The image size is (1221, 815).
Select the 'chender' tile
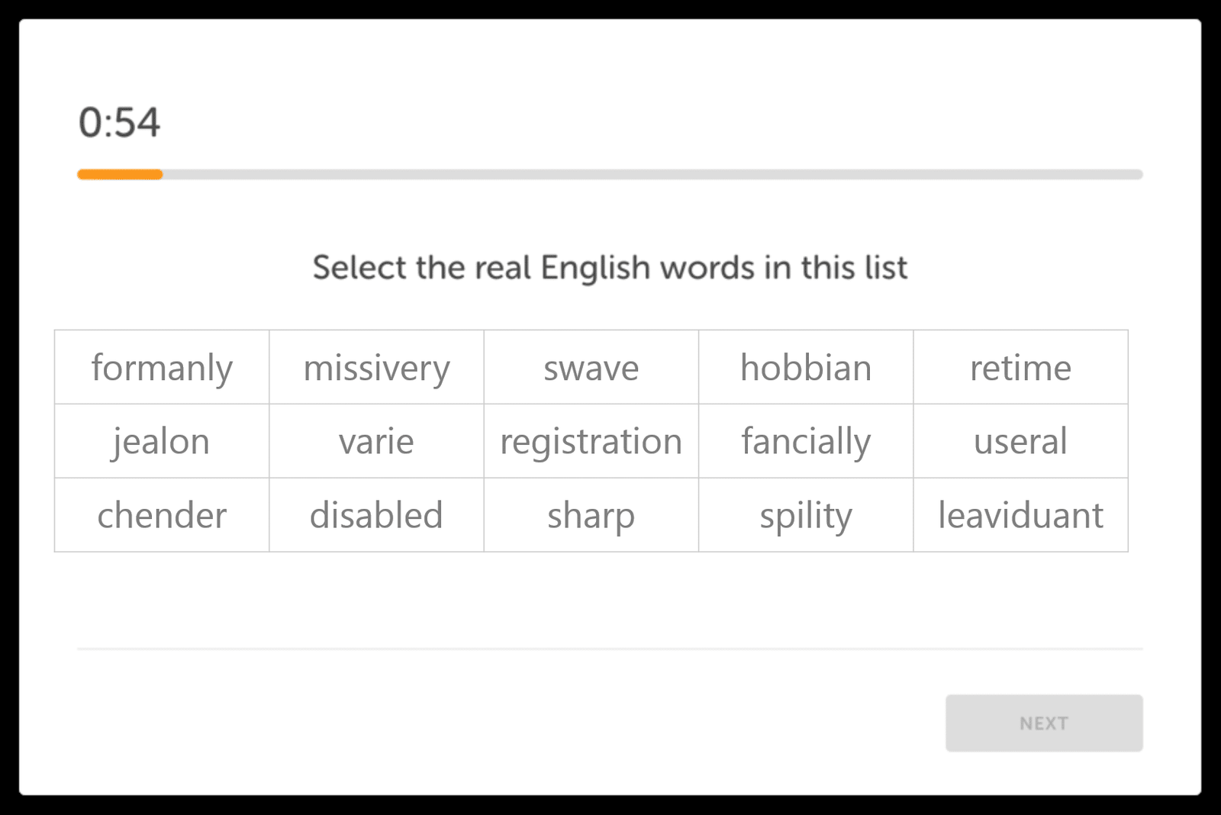161,515
